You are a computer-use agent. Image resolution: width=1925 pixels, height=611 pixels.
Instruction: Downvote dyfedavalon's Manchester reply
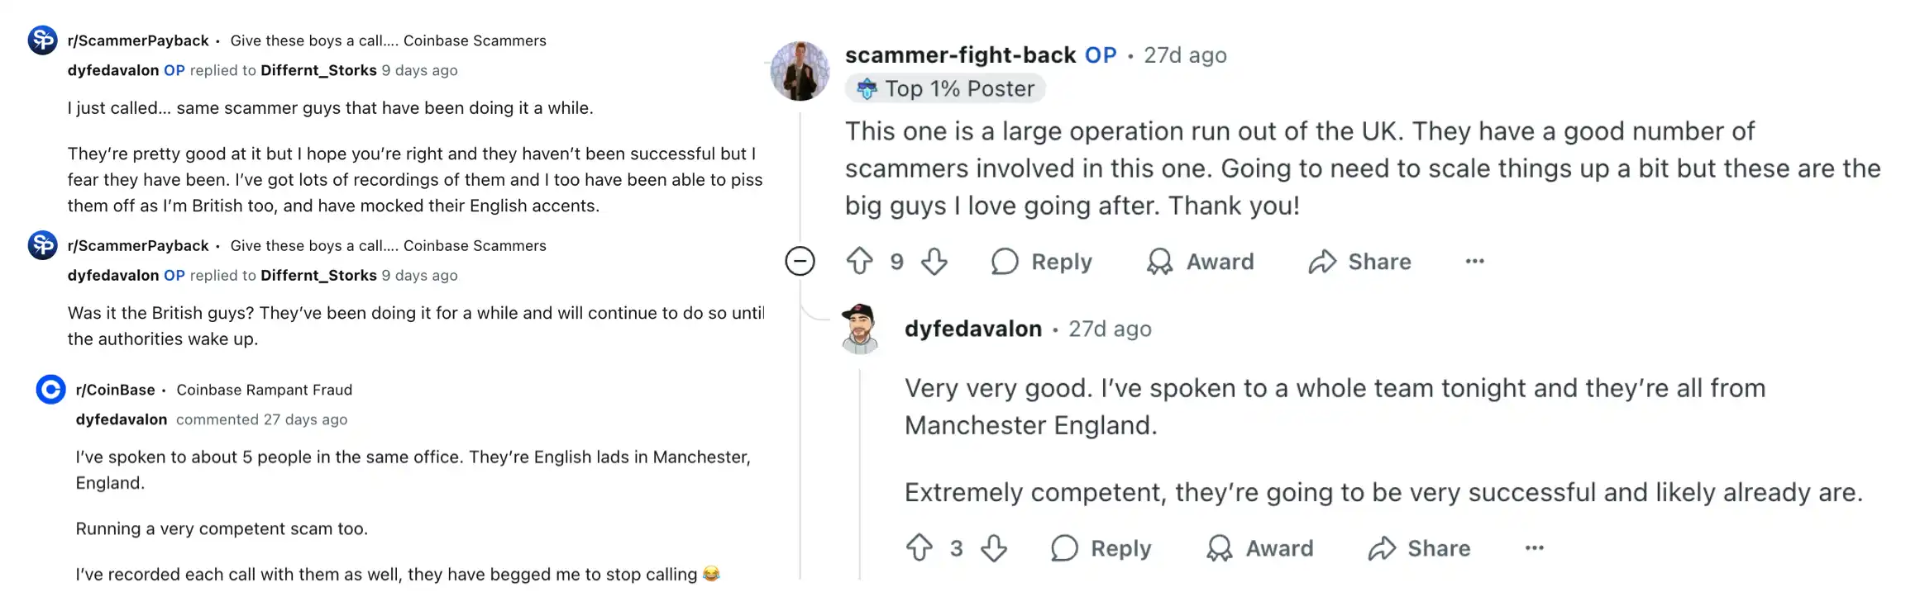pos(994,548)
